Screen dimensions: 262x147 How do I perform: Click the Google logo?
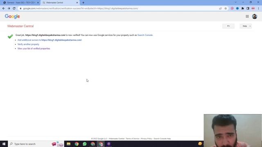pyautogui.click(x=12, y=16)
